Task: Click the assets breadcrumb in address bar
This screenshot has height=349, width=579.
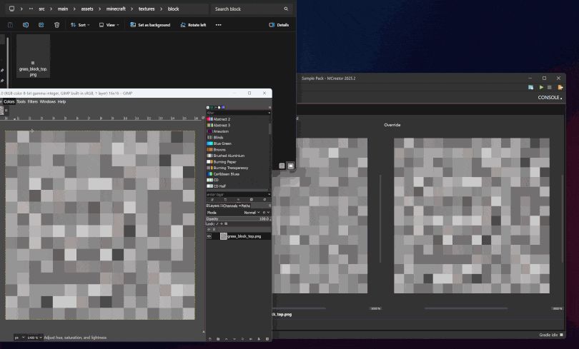Action: (87, 9)
